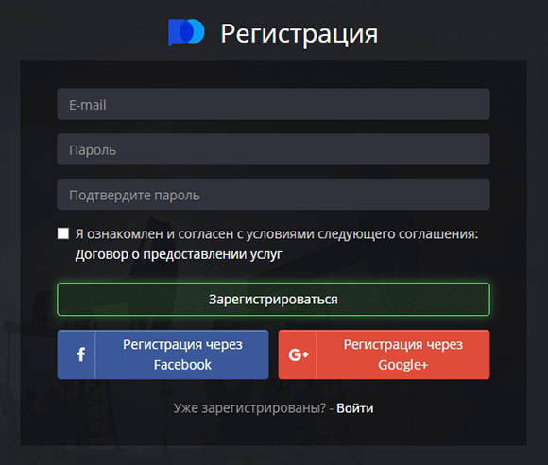Choose Регистрация через Facebook button
The width and height of the screenshot is (548, 465).
click(163, 354)
